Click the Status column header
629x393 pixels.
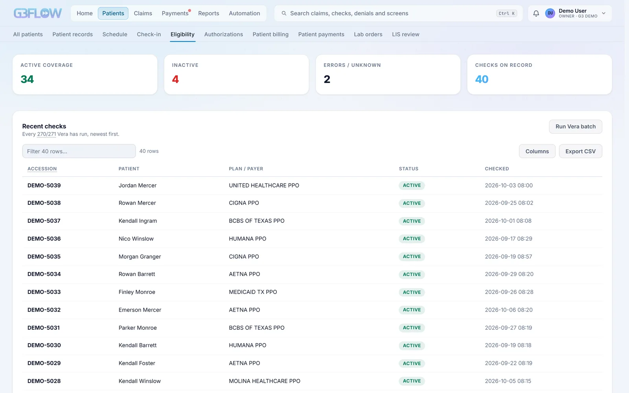point(408,169)
